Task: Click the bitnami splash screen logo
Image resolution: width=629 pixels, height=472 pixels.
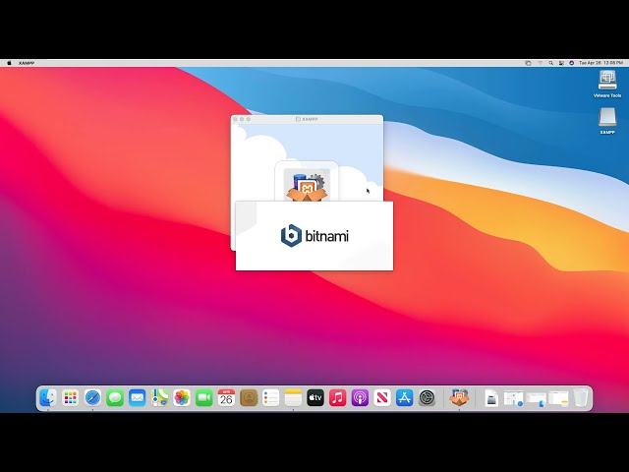Action: tap(314, 236)
